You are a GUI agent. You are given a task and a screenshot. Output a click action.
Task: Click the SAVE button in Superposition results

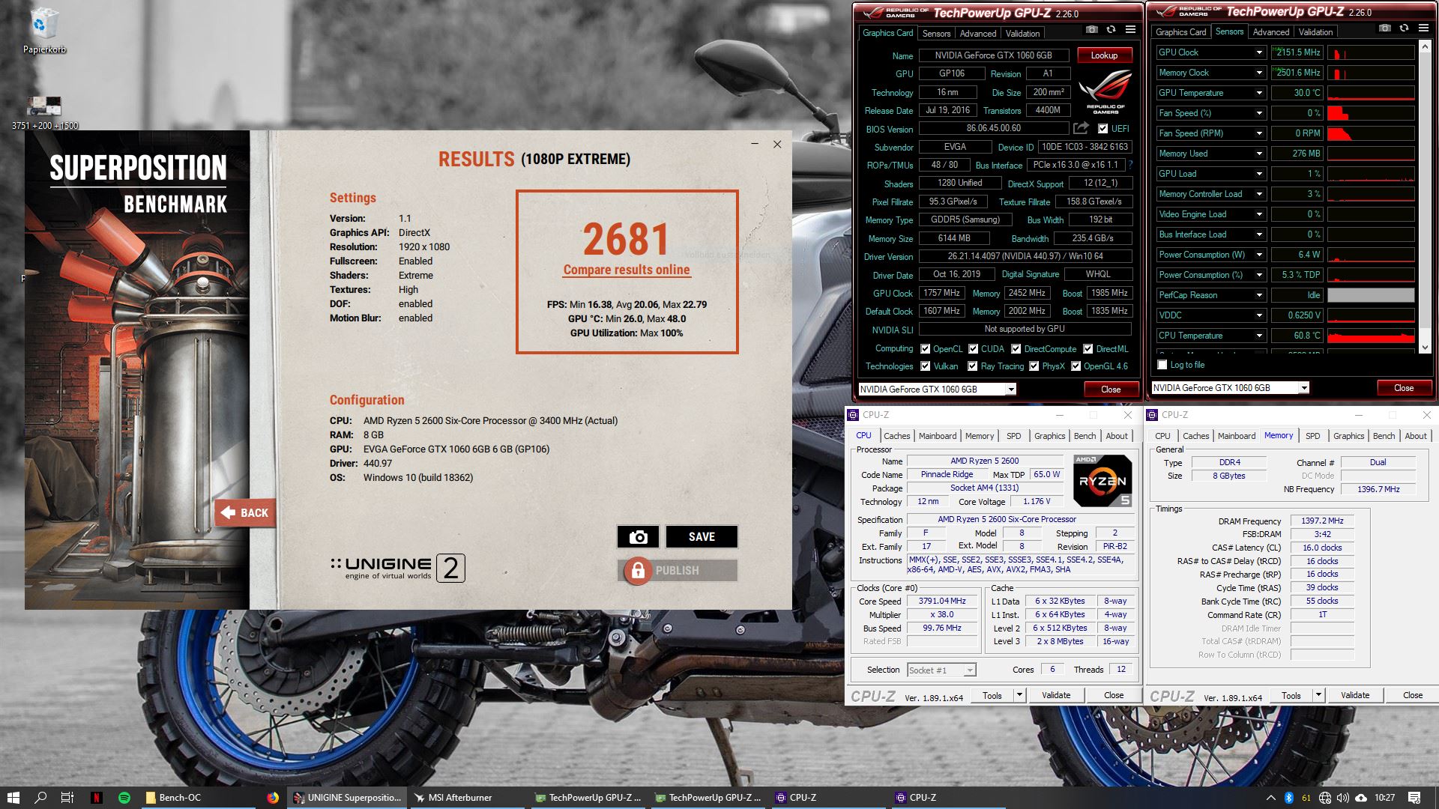click(702, 536)
